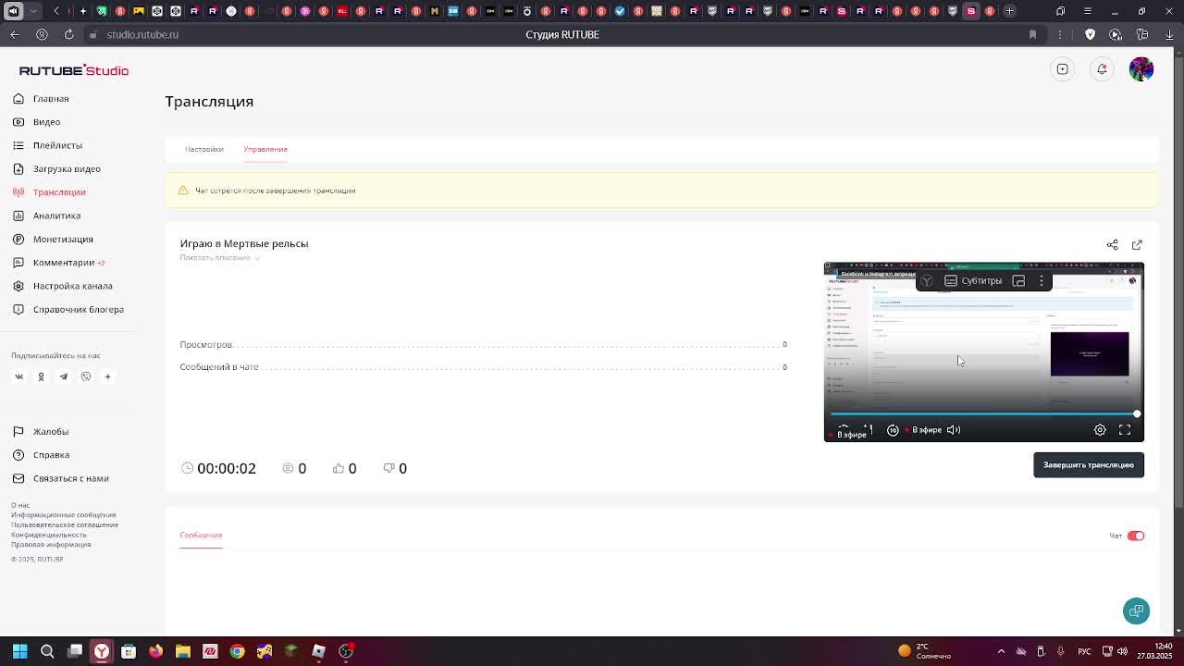Viewport: 1184px width, 666px height.
Task: Click the Завершить трансляцию button
Action: pyautogui.click(x=1089, y=465)
